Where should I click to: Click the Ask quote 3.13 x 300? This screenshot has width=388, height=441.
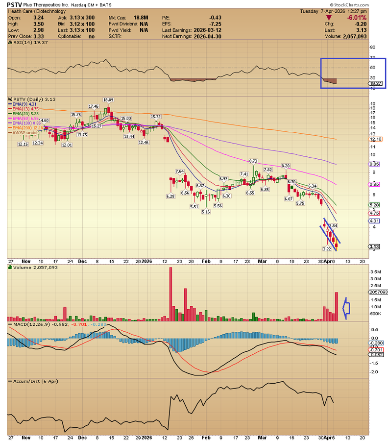(x=82, y=18)
